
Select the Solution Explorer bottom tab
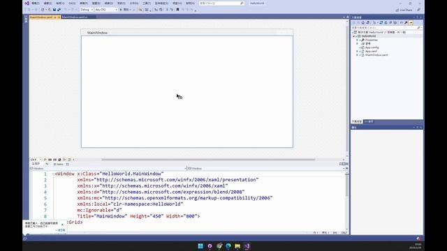pyautogui.click(x=357, y=121)
